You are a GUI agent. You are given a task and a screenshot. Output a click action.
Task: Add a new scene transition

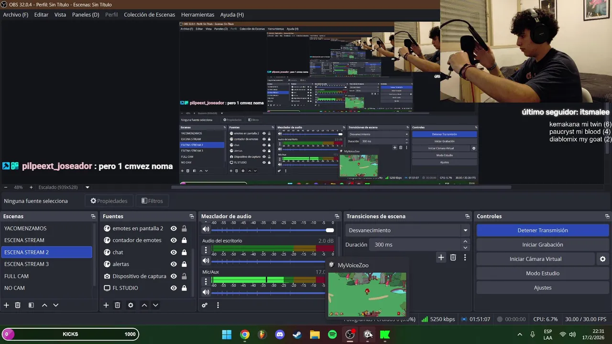point(441,258)
